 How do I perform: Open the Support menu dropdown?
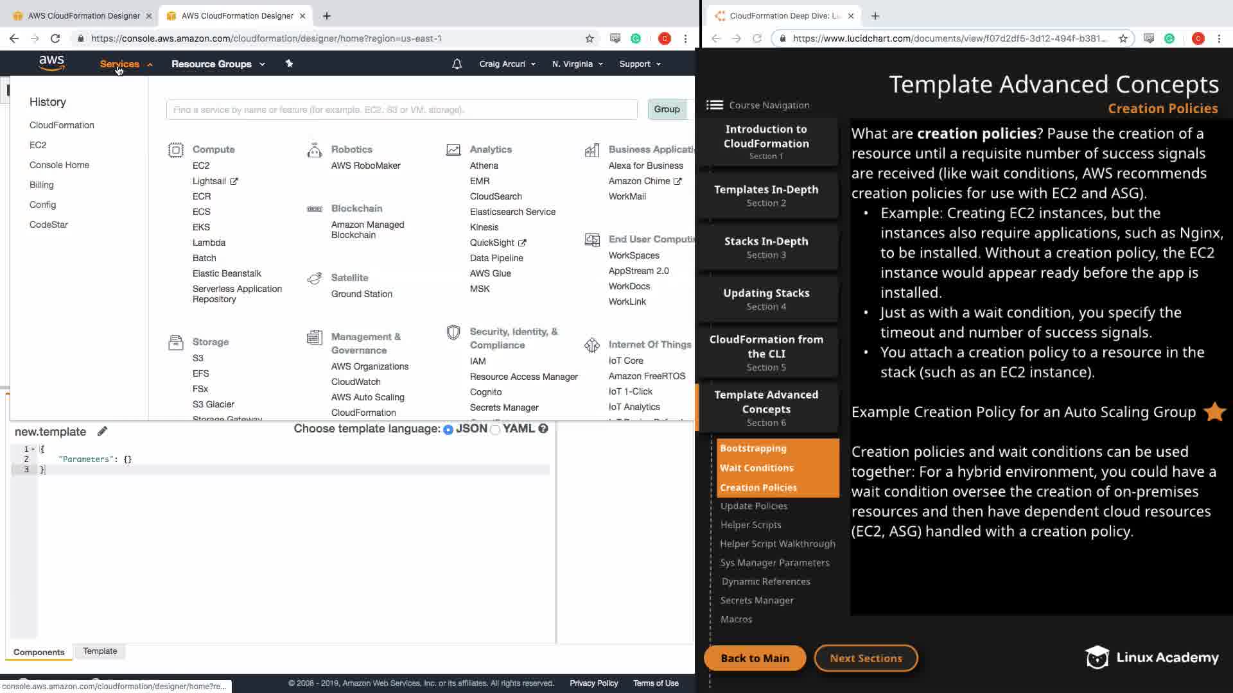tap(640, 64)
